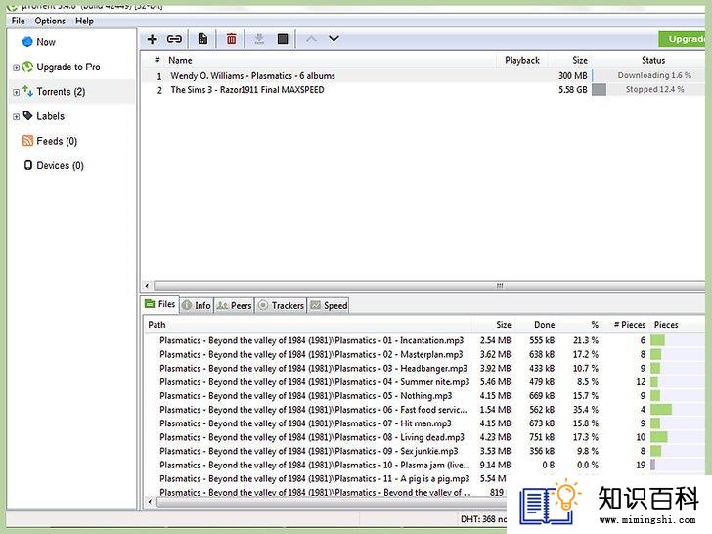Open the Options menu
712x534 pixels.
point(50,21)
